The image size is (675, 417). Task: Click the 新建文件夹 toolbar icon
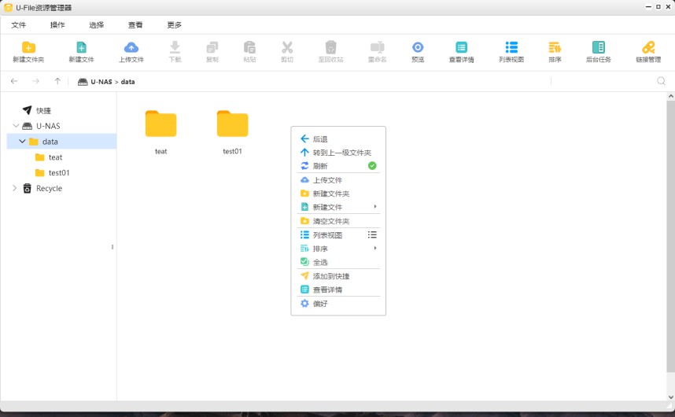(x=28, y=47)
